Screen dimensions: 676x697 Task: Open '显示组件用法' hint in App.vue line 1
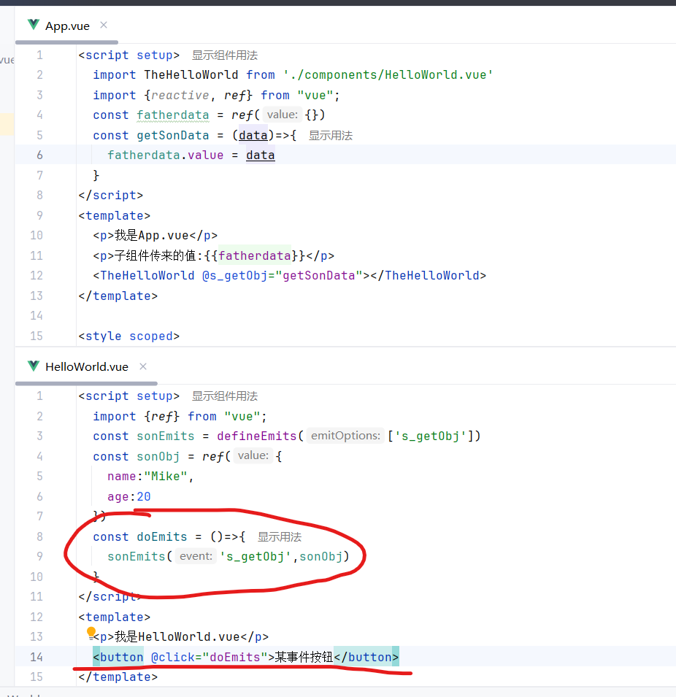pos(225,55)
